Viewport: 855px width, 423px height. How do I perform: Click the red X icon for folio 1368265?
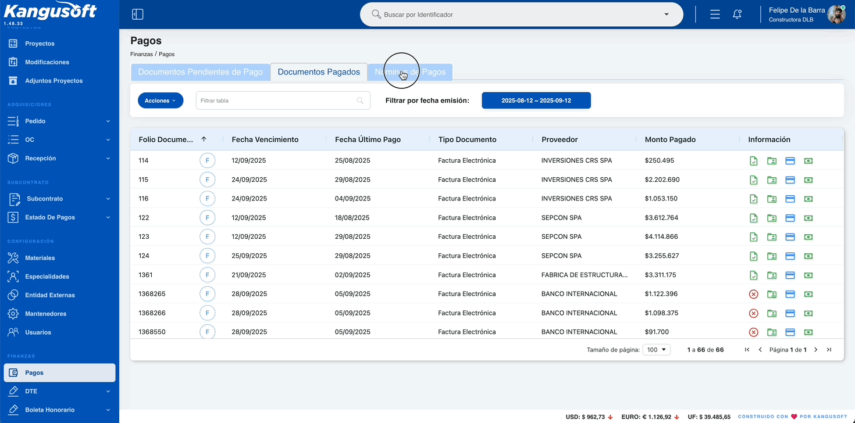point(753,295)
